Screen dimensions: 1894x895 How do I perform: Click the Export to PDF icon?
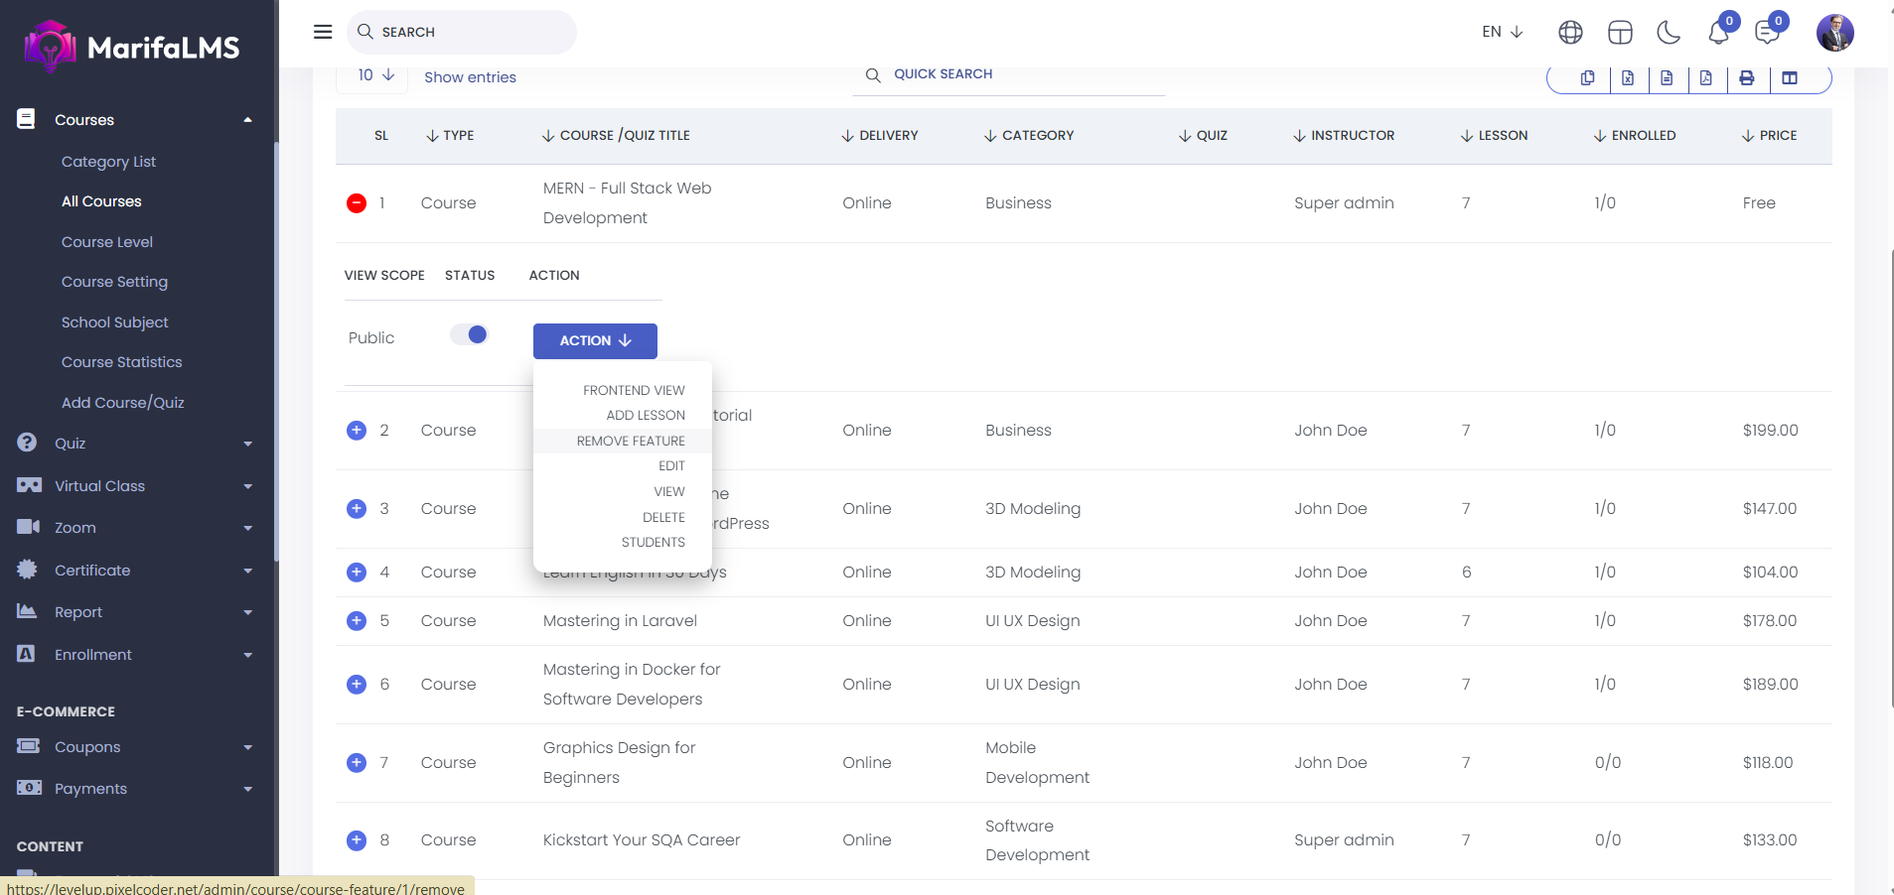1705,78
